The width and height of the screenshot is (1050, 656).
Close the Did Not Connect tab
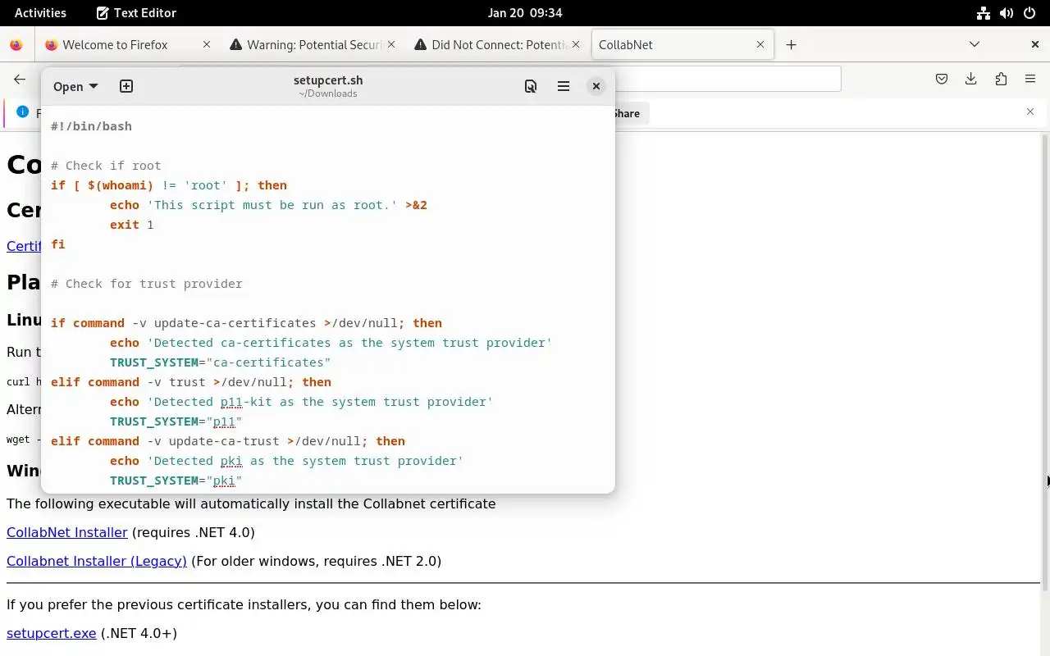pos(576,45)
